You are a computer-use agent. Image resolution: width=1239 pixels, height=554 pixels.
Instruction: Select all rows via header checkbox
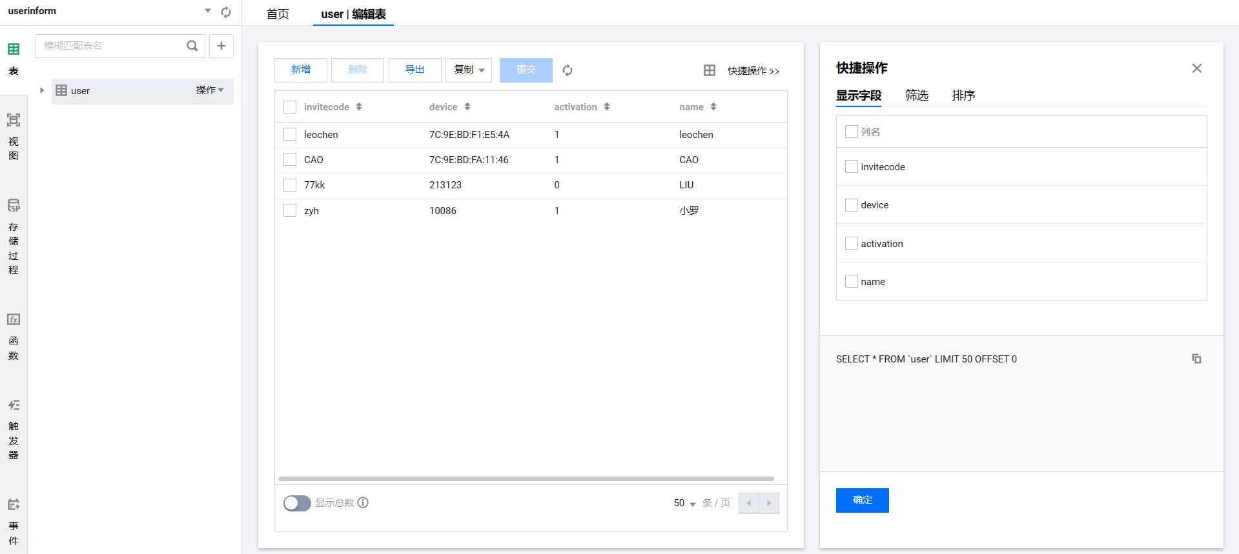coord(290,107)
